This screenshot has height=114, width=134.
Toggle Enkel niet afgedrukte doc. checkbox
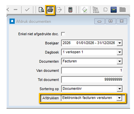point(63,34)
